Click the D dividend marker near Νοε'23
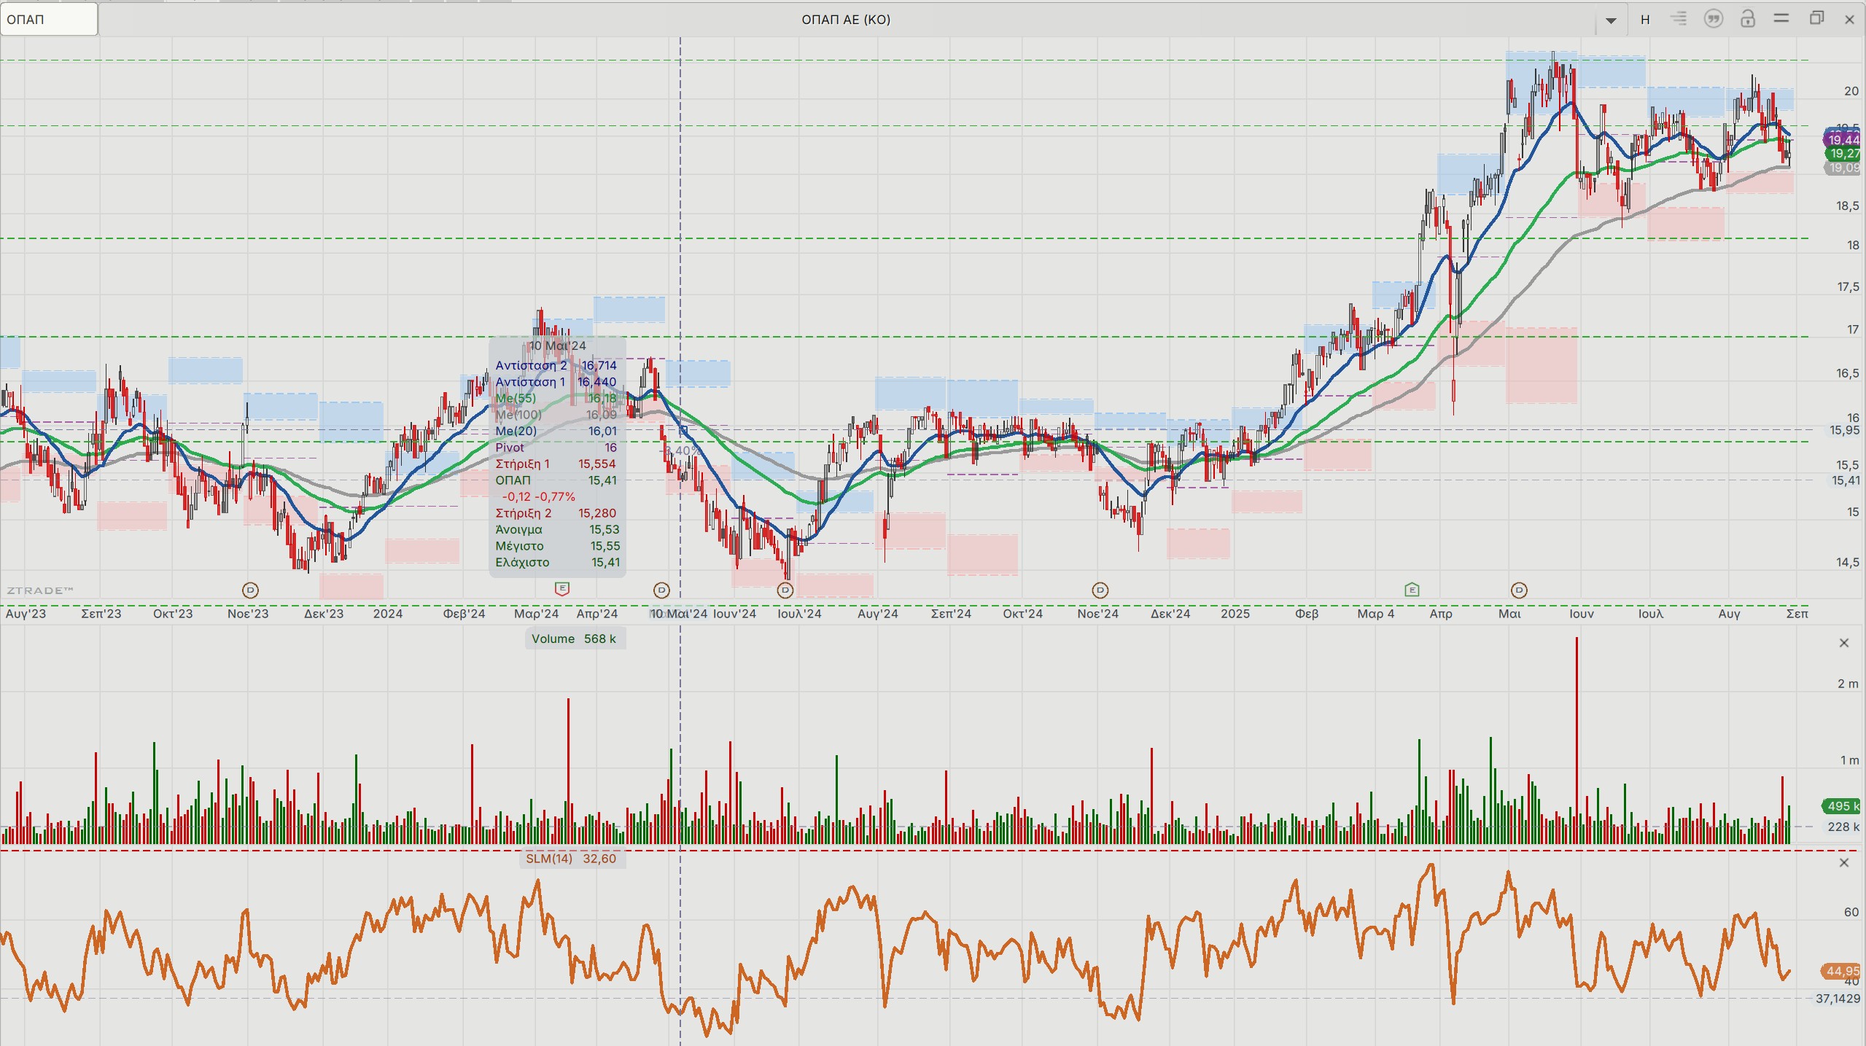 point(250,590)
